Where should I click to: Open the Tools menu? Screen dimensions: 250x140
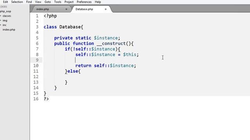pos(57,2)
